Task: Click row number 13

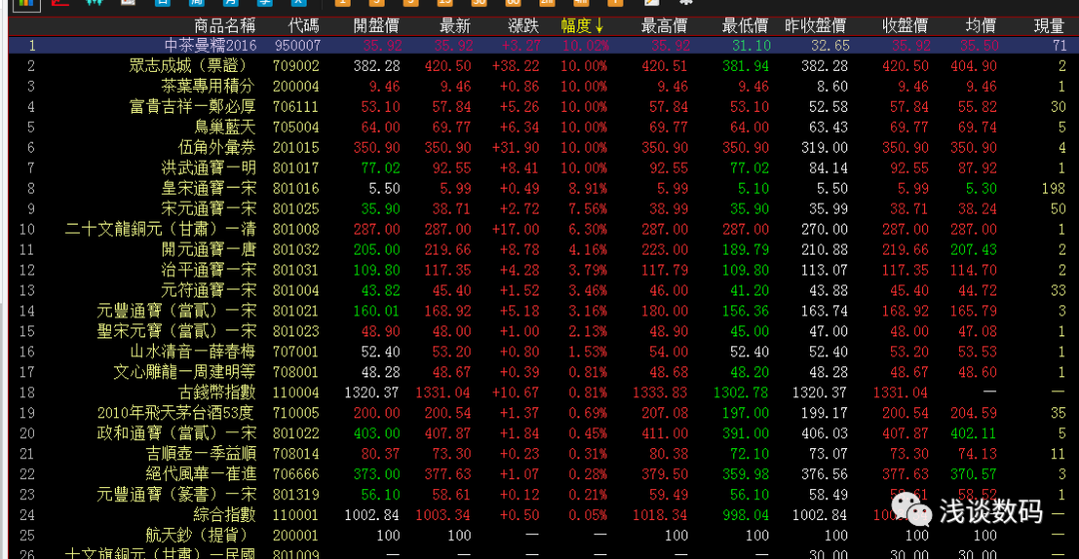Action: click(x=27, y=290)
